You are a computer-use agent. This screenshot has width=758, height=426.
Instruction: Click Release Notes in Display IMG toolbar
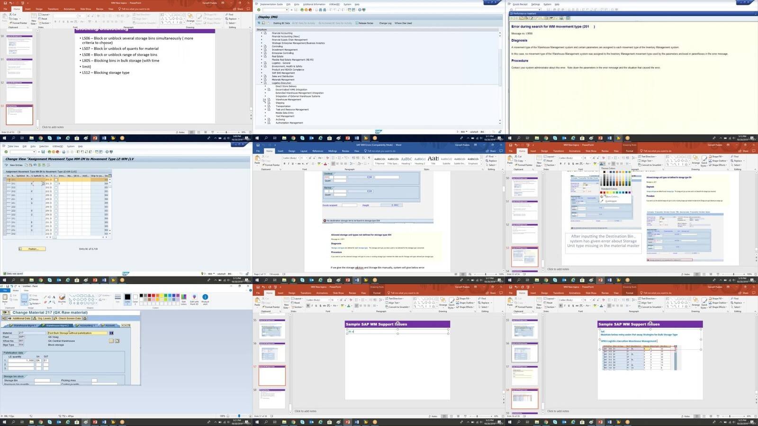pos(364,23)
